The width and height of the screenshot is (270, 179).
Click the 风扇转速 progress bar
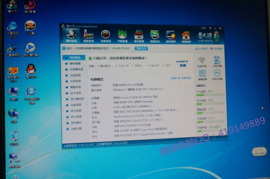(211, 131)
